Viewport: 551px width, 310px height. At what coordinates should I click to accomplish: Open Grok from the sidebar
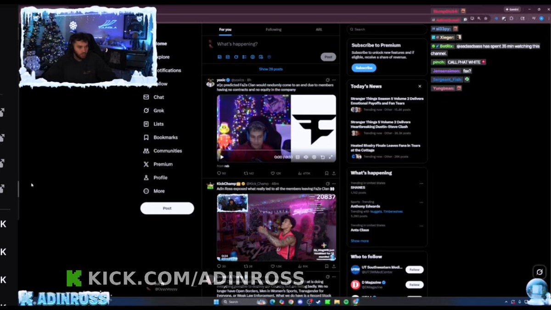coord(154,111)
